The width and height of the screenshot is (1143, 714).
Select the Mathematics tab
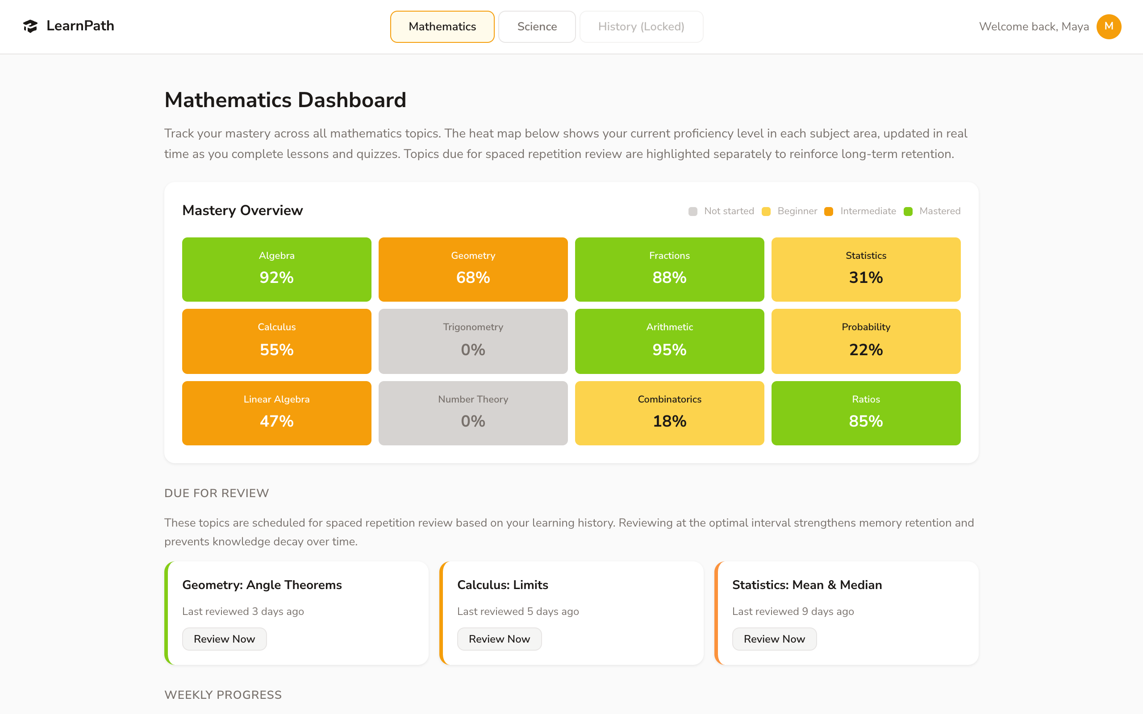tap(442, 26)
